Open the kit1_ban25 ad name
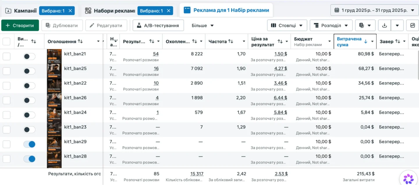 pyautogui.click(x=75, y=68)
